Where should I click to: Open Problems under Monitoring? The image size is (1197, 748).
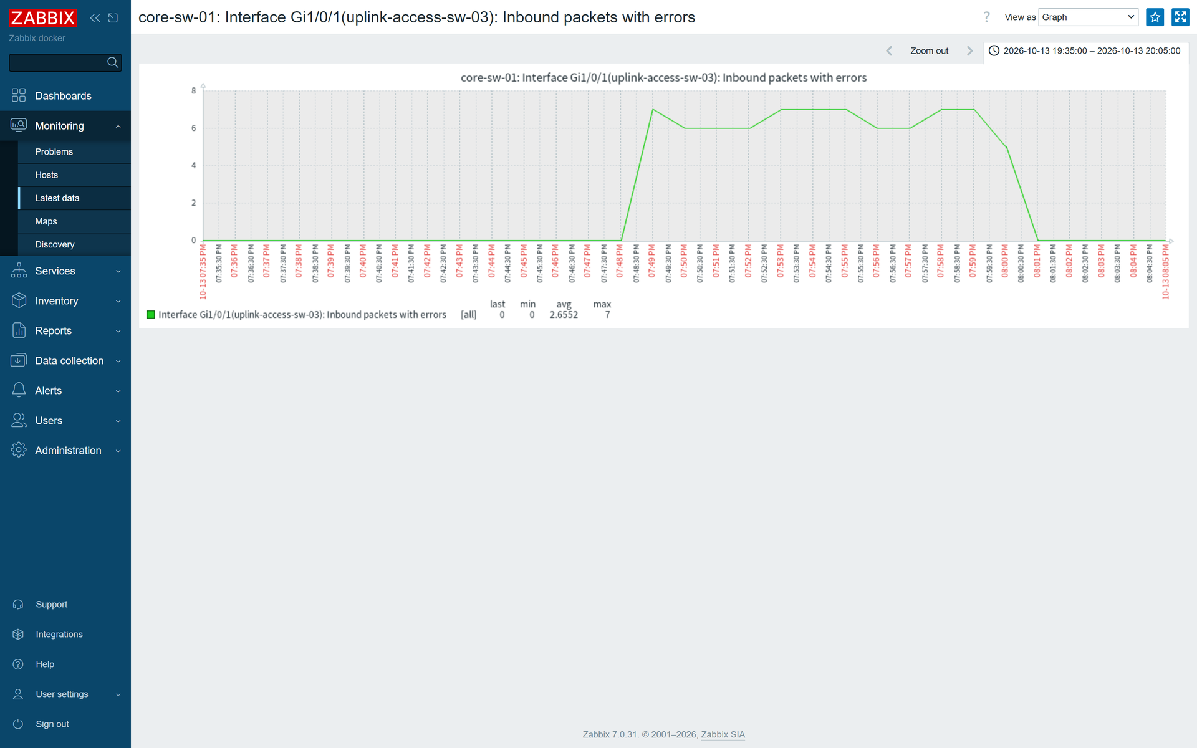tap(74, 152)
